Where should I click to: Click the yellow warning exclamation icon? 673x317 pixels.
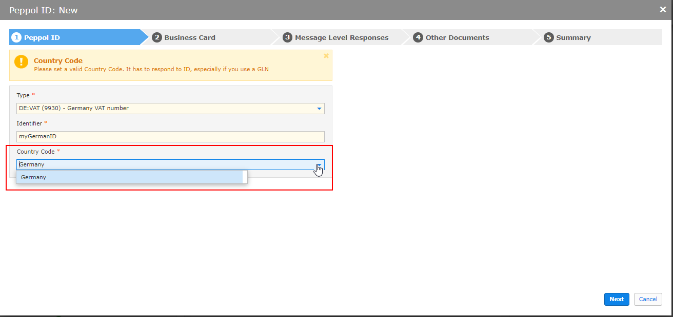point(22,62)
